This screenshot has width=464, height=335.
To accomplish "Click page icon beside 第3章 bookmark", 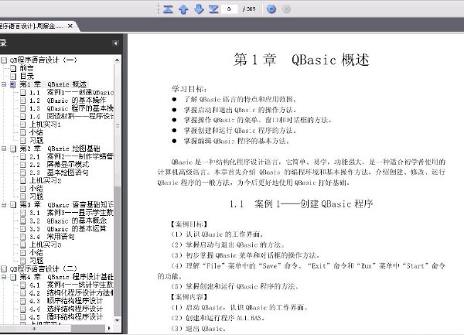I will point(13,205).
